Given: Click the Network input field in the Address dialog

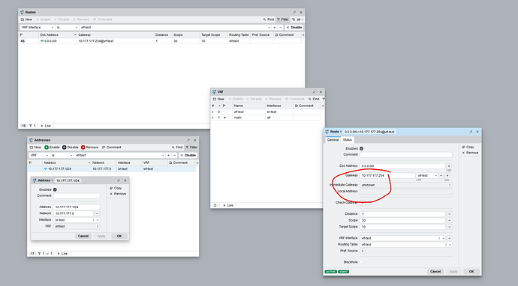Looking at the screenshot, I should click(x=74, y=213).
